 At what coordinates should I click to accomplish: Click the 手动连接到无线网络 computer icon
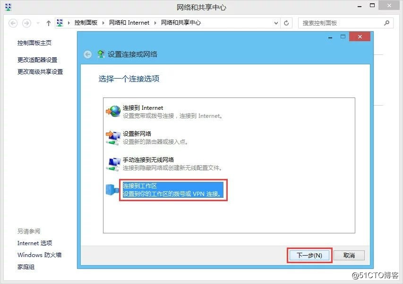click(113, 164)
